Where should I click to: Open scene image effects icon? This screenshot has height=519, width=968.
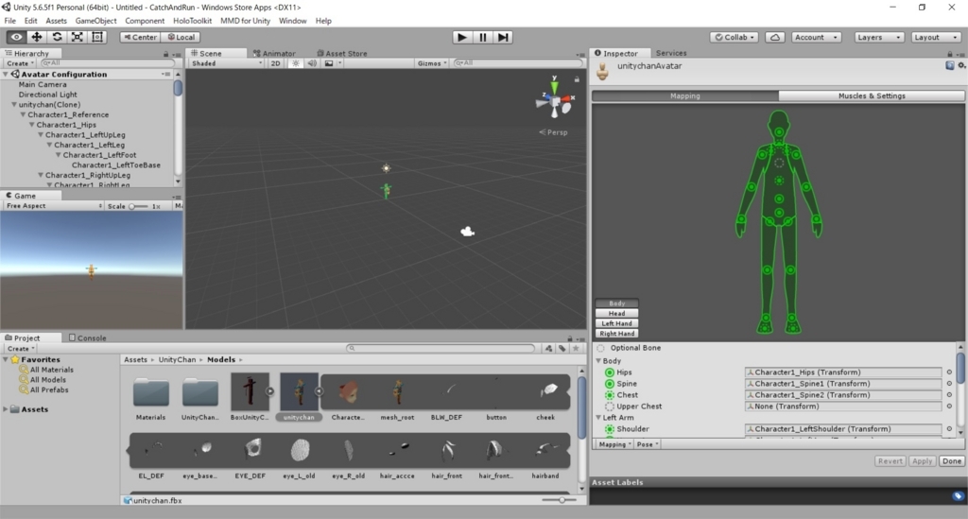[x=329, y=63]
